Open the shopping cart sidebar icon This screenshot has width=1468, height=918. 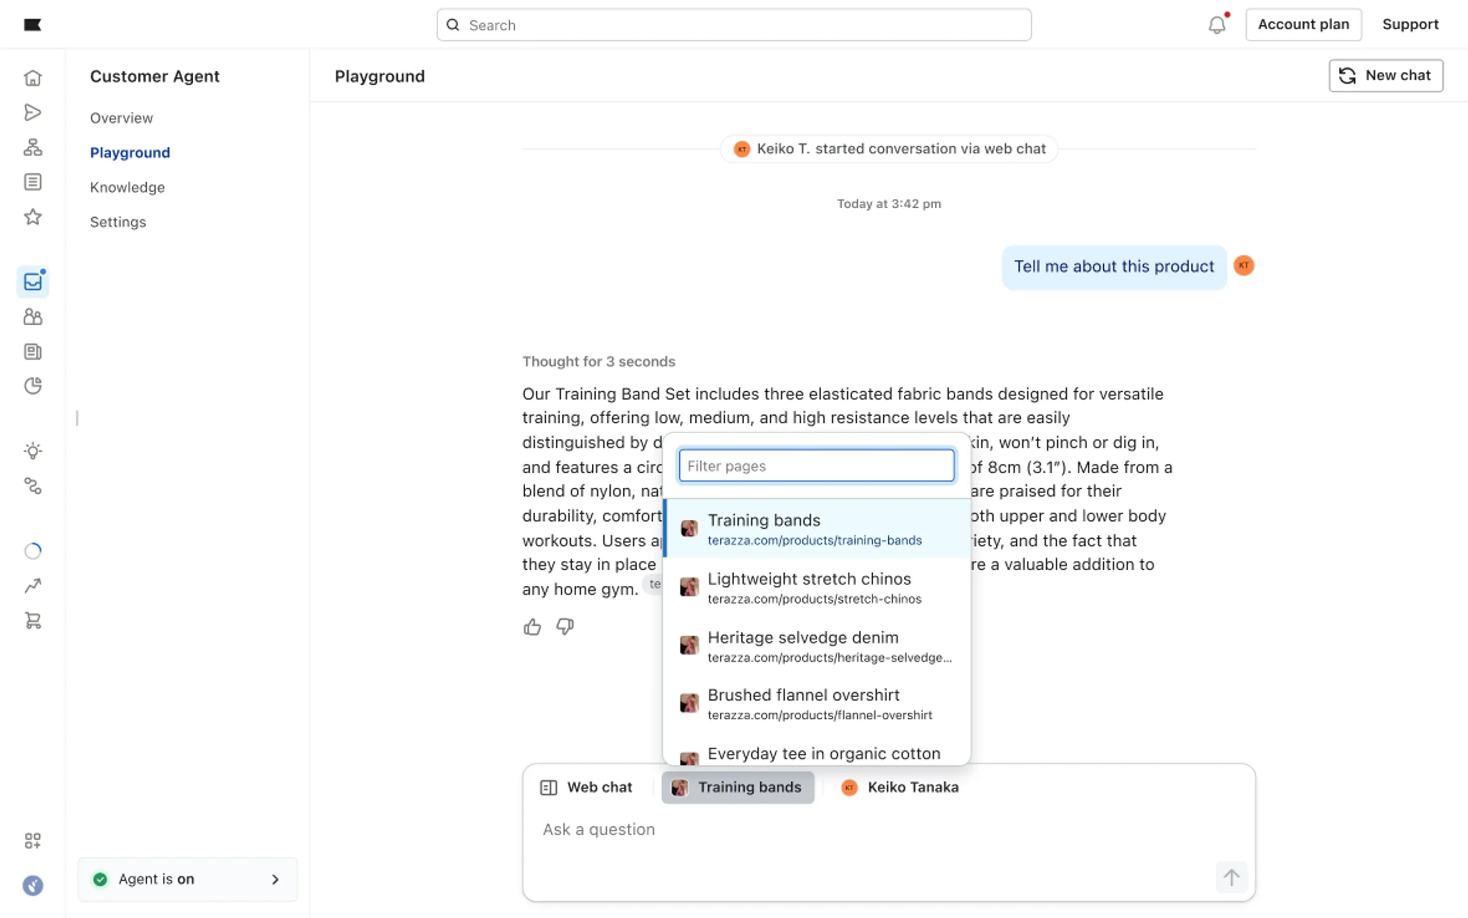click(33, 620)
